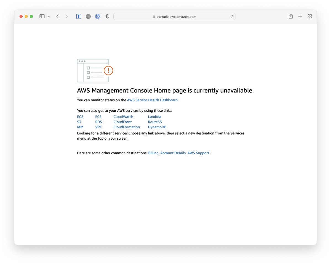The image size is (331, 264).
Task: Open the VPC service link
Action: [98, 127]
